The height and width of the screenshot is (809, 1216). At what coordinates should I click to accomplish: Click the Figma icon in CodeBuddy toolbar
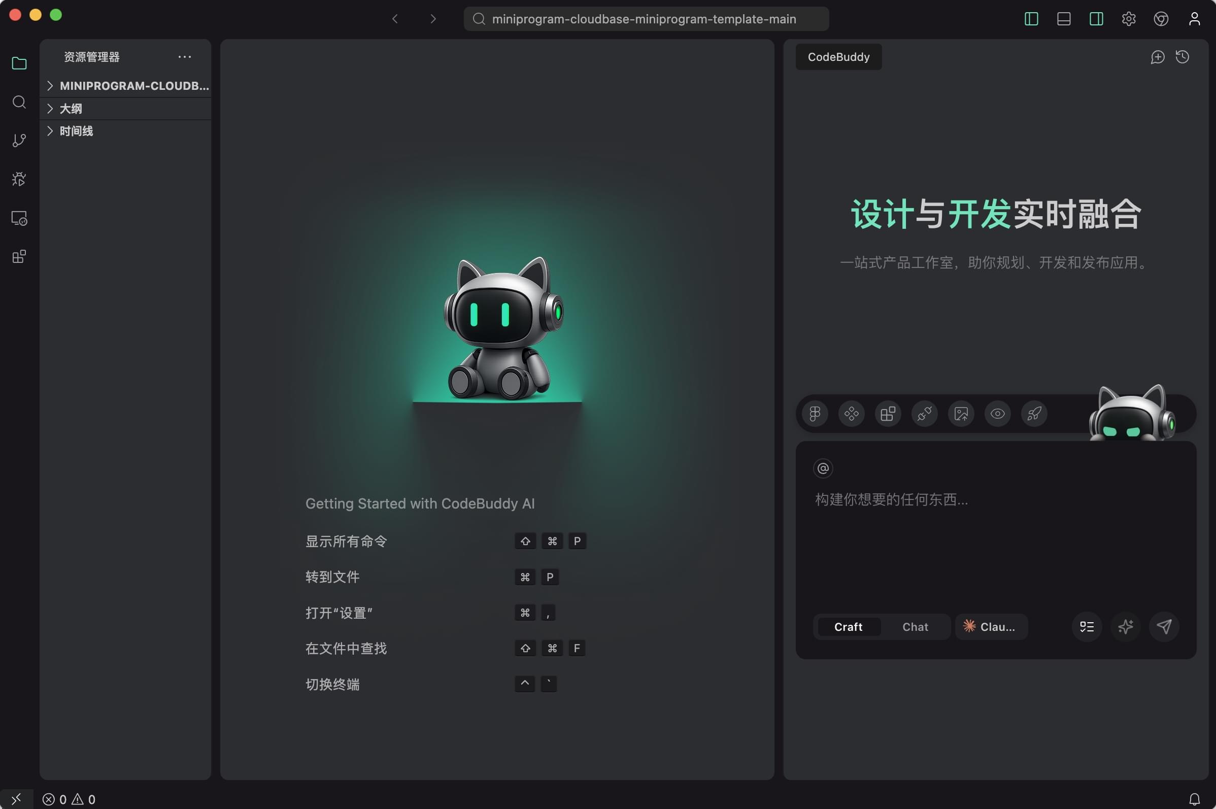[815, 414]
